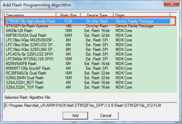Select S29JL032H_BOT Flash entry
This screenshot has width=182, height=124.
tap(88, 83)
